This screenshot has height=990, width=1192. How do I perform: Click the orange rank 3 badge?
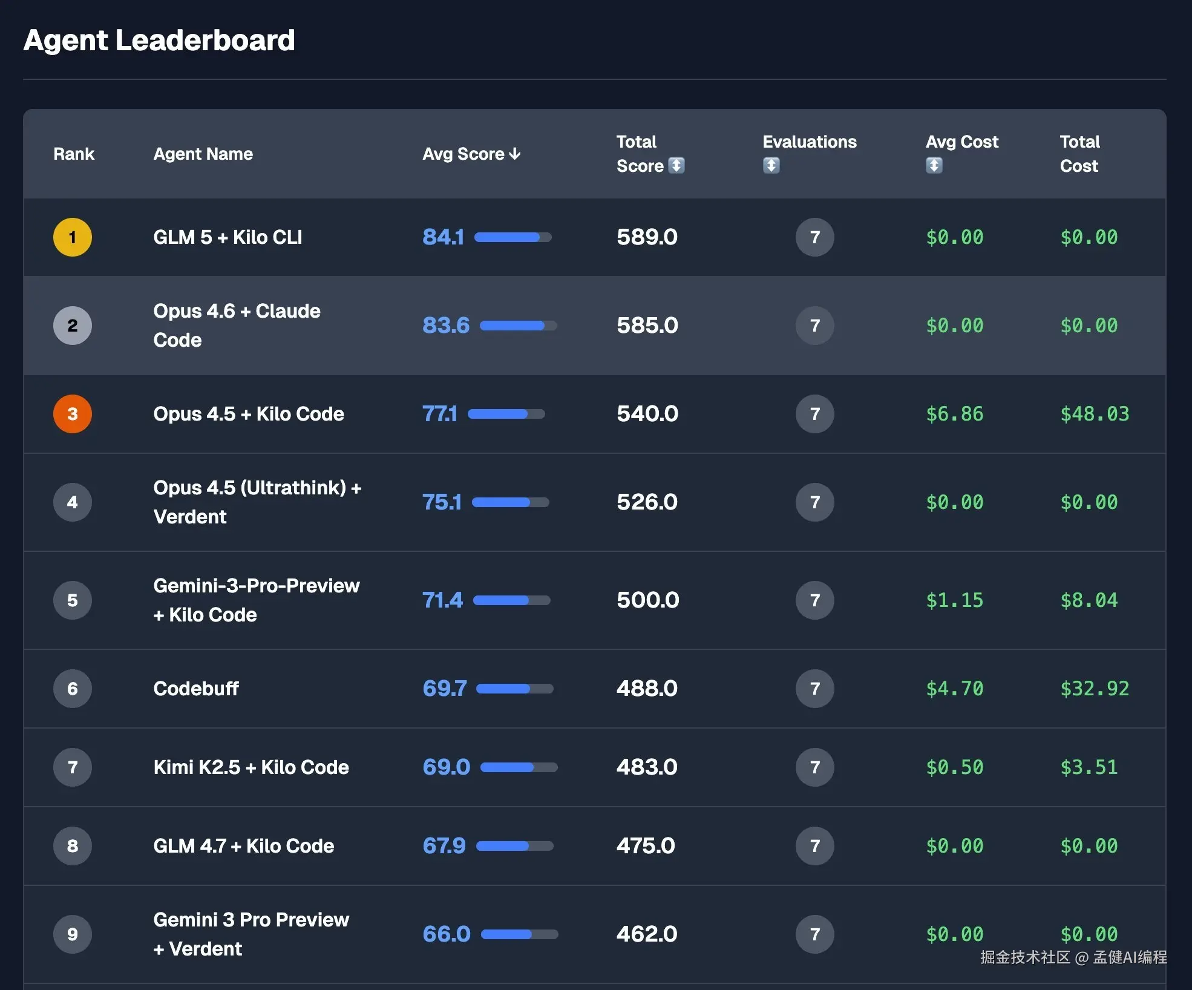coord(73,414)
